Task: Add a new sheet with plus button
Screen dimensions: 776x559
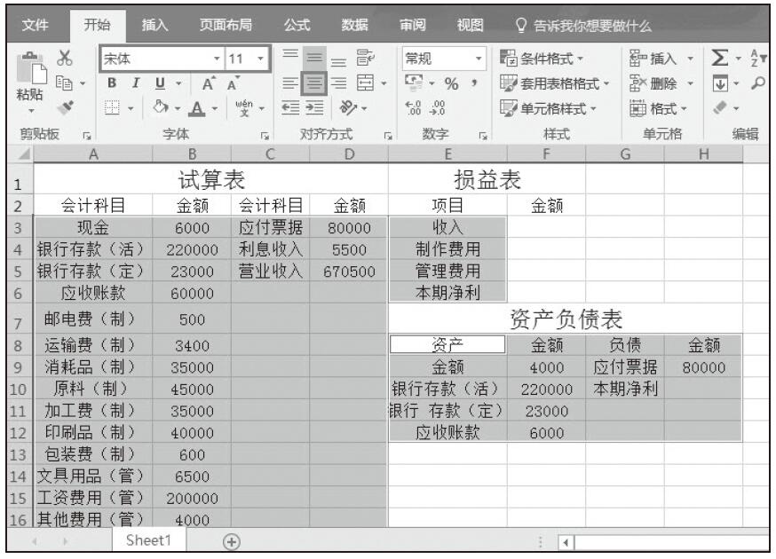Action: (232, 540)
